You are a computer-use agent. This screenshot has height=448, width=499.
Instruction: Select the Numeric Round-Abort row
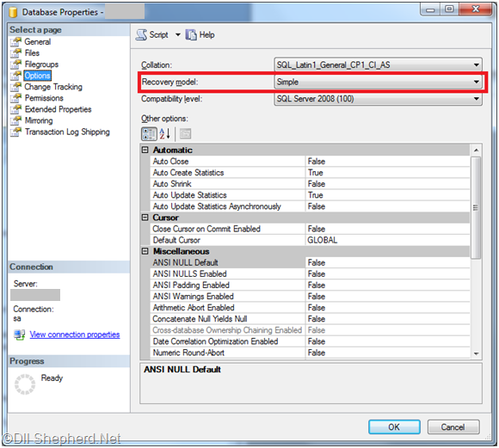click(311, 353)
